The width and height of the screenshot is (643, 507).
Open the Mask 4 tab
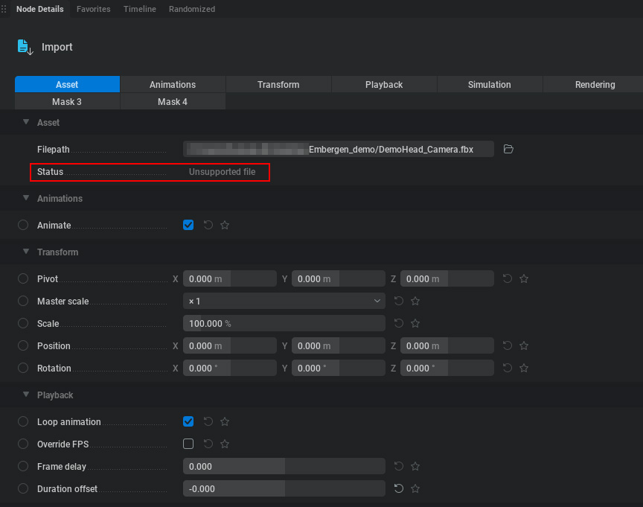click(173, 102)
